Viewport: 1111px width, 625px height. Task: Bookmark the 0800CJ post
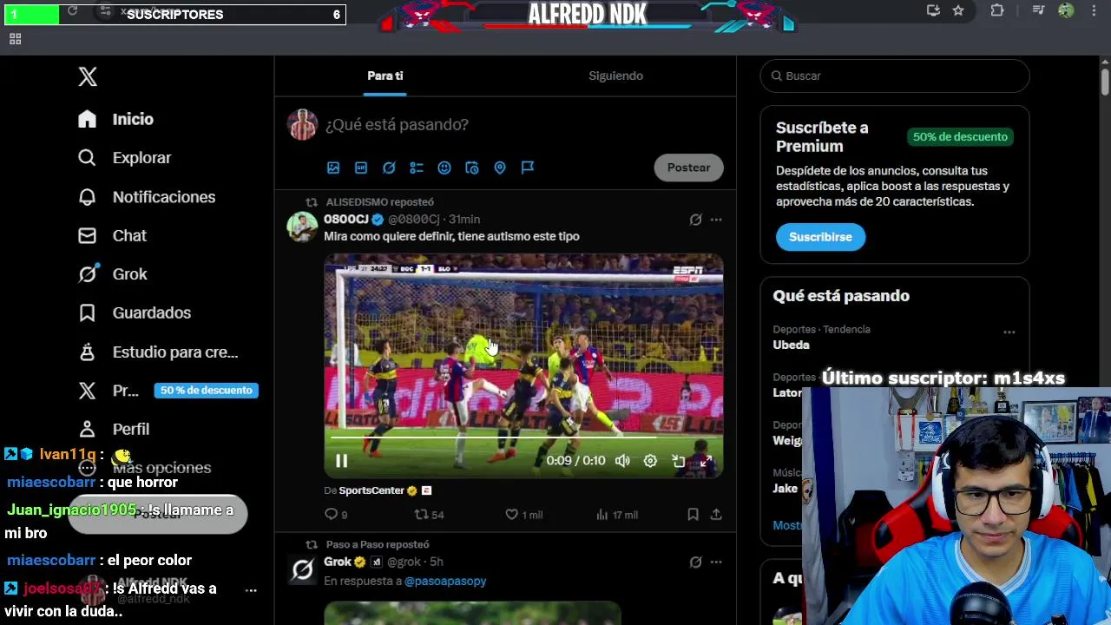pos(693,515)
